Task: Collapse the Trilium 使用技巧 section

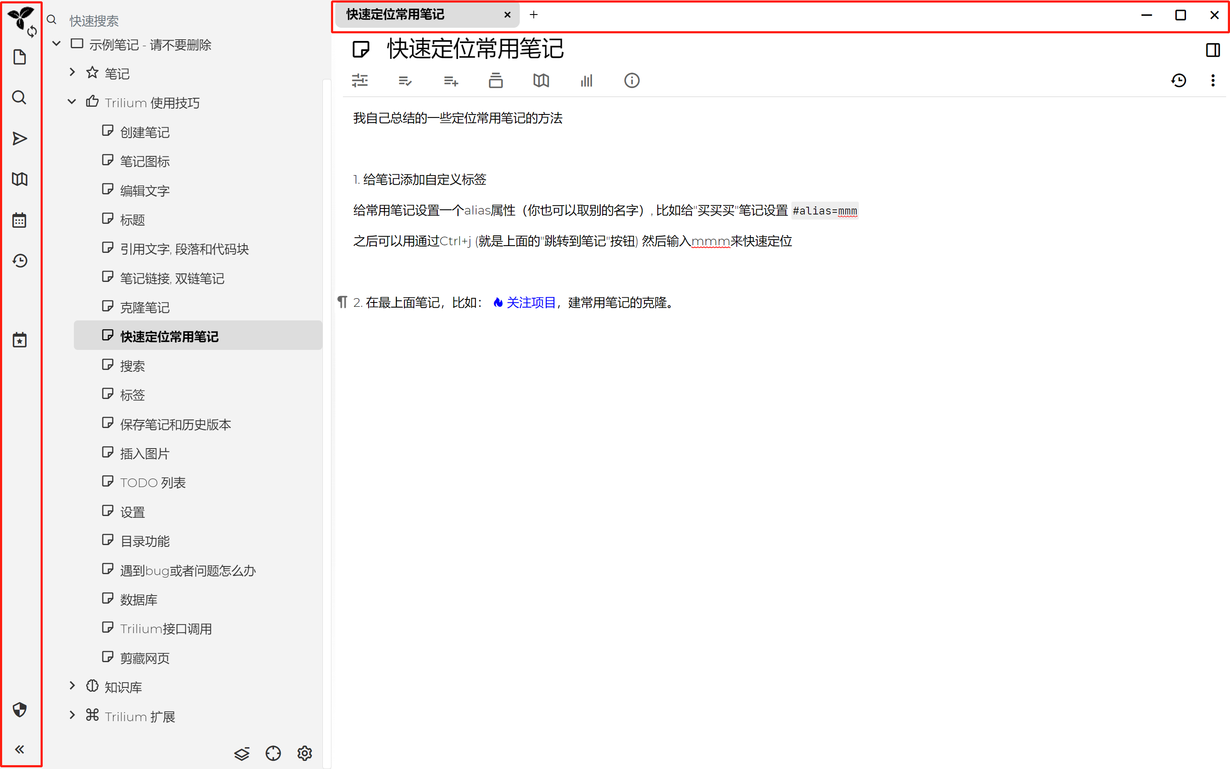Action: tap(72, 101)
